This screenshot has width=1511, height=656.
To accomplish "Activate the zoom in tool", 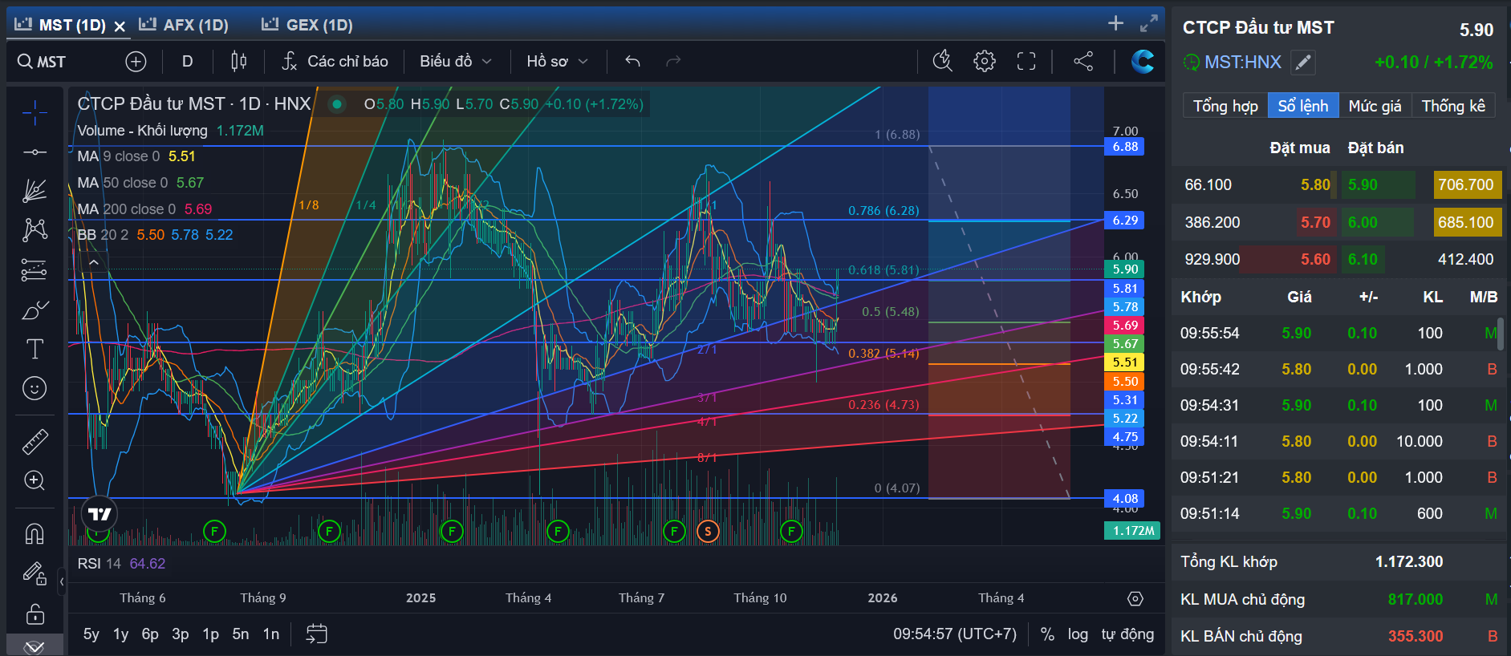I will (x=35, y=480).
